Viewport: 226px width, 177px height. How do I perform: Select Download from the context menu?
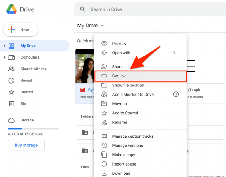tap(121, 173)
